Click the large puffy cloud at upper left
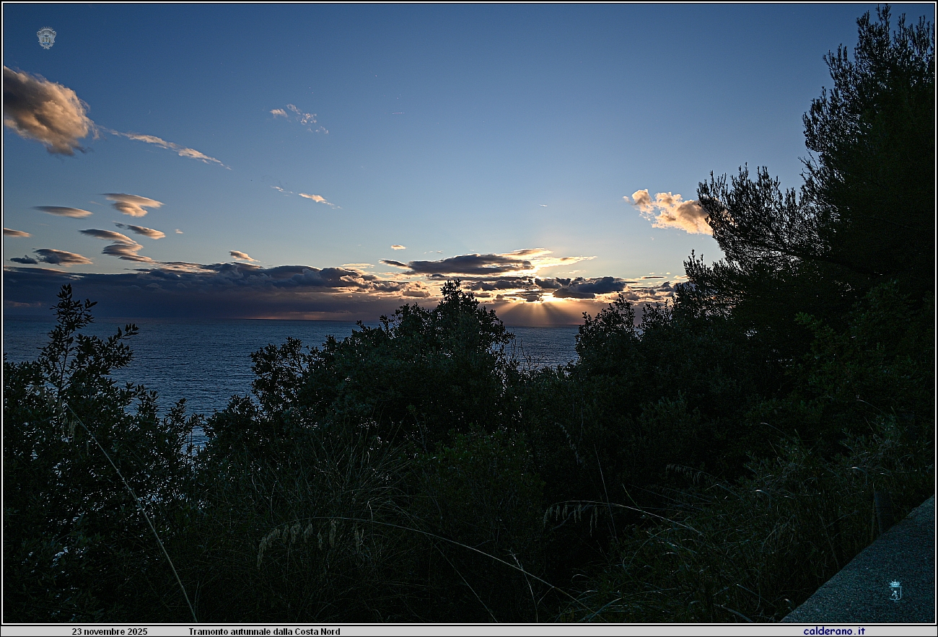Screen dimensions: 938x637 pyautogui.click(x=45, y=112)
